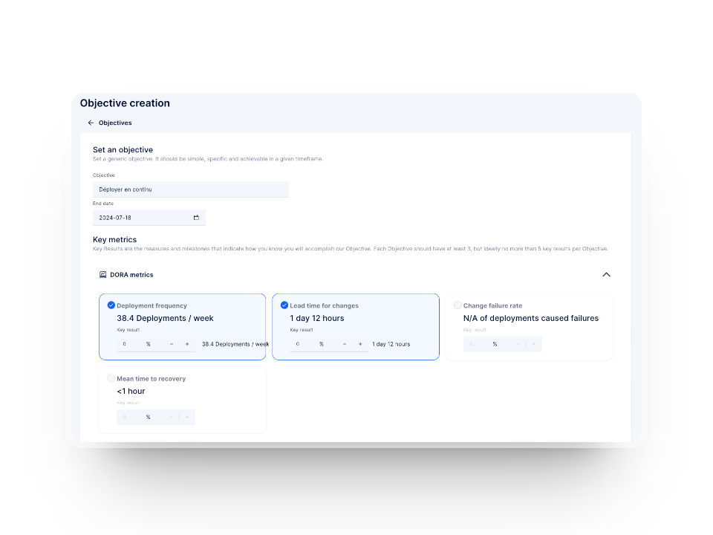Click the Objective field showing Déployer en continu
The image size is (713, 535).
click(190, 189)
